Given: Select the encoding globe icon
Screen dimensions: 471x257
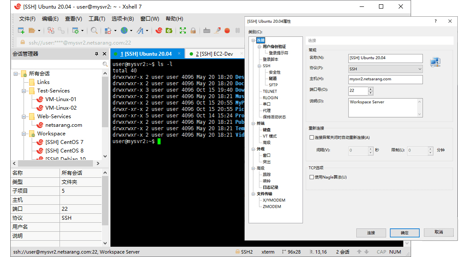Looking at the screenshot, I should point(124,30).
